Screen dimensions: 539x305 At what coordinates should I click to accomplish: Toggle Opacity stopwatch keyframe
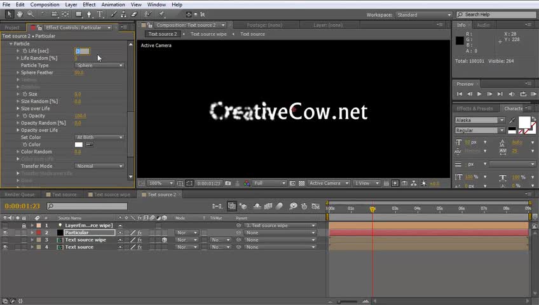[25, 116]
